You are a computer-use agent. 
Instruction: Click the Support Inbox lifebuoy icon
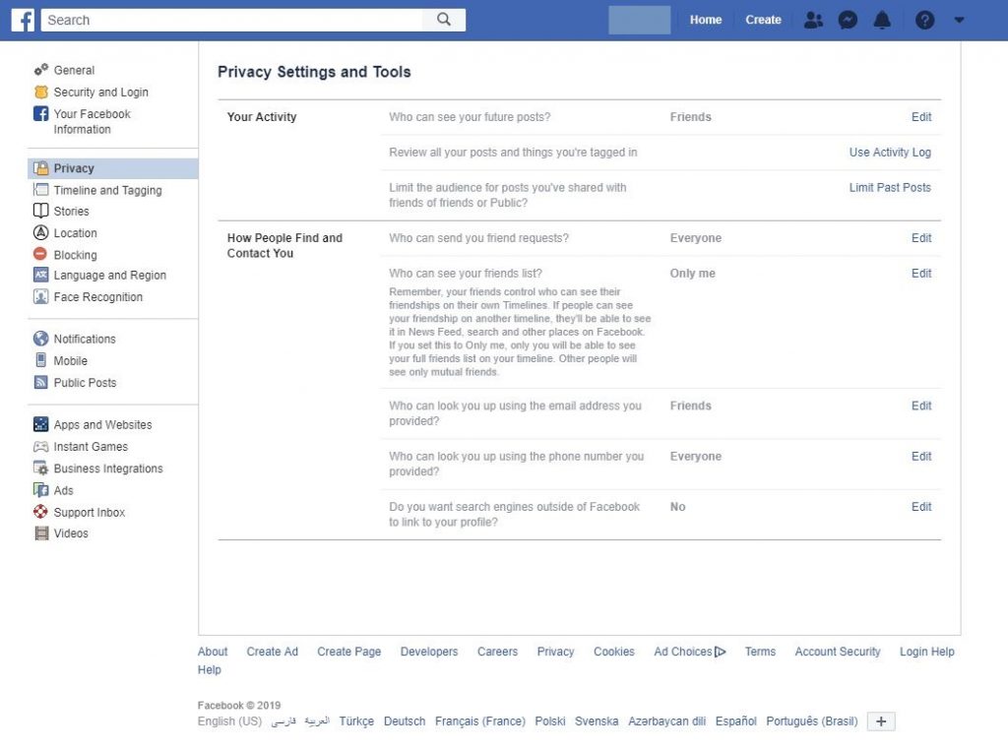41,512
